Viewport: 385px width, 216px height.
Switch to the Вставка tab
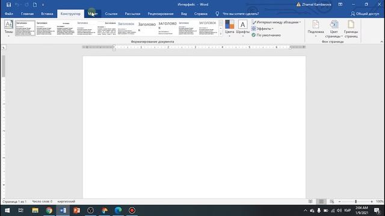click(x=47, y=14)
